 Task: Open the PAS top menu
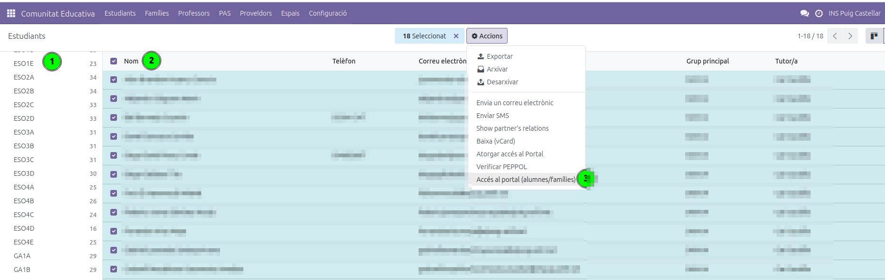pos(225,13)
